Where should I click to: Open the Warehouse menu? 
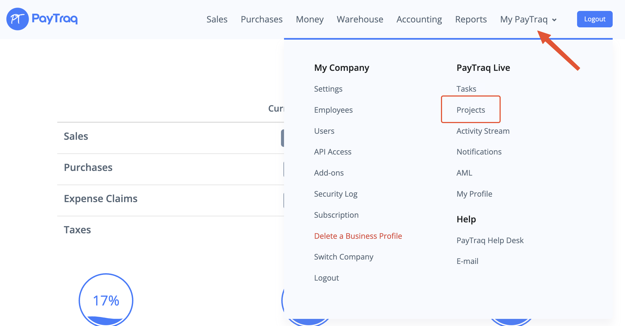point(360,19)
